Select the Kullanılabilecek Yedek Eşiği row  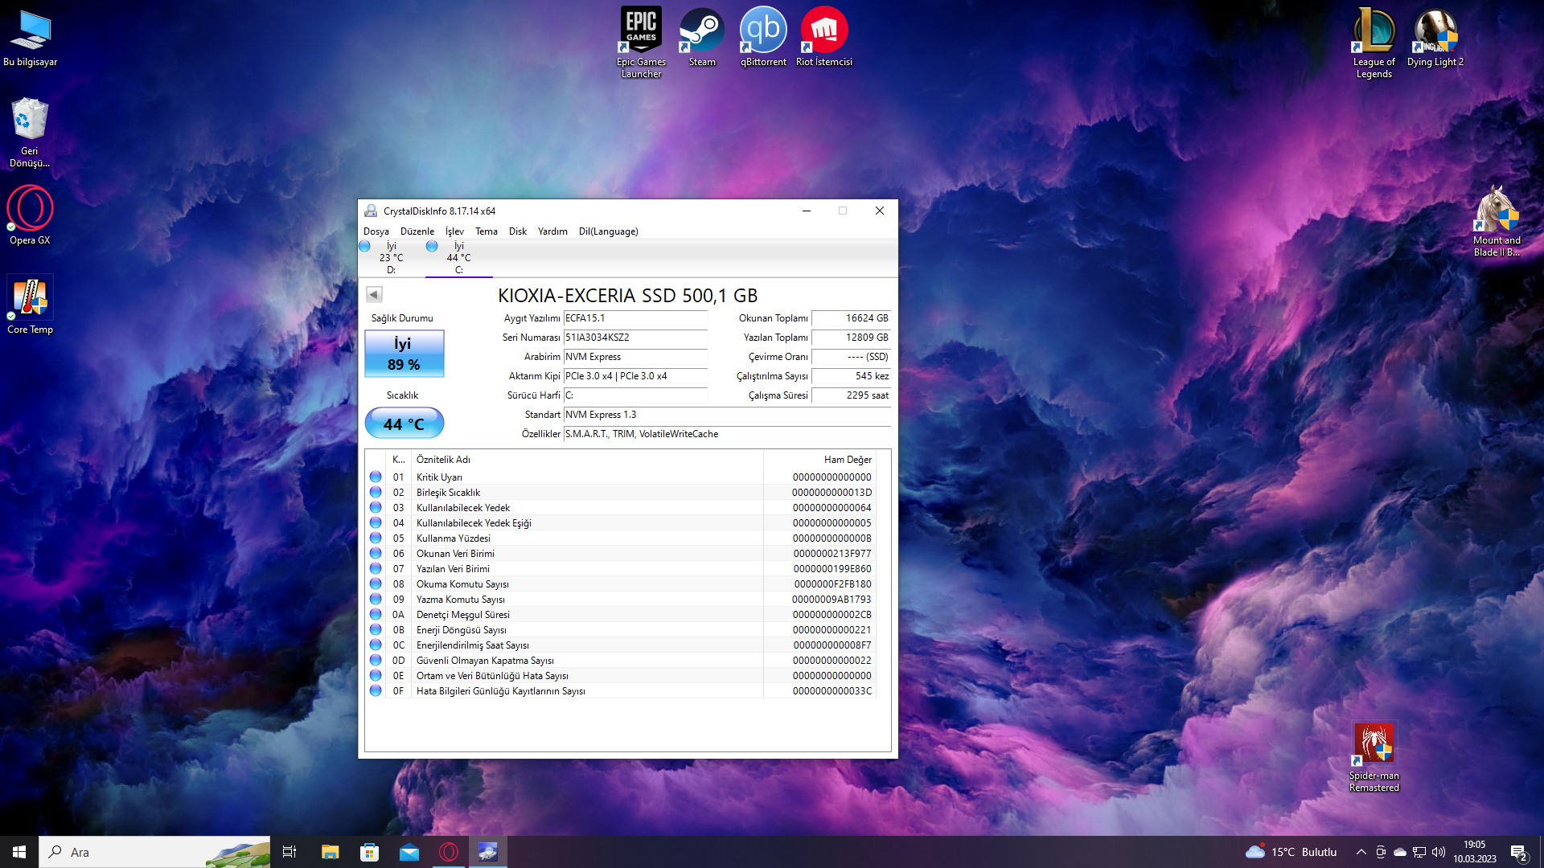pyautogui.click(x=621, y=523)
